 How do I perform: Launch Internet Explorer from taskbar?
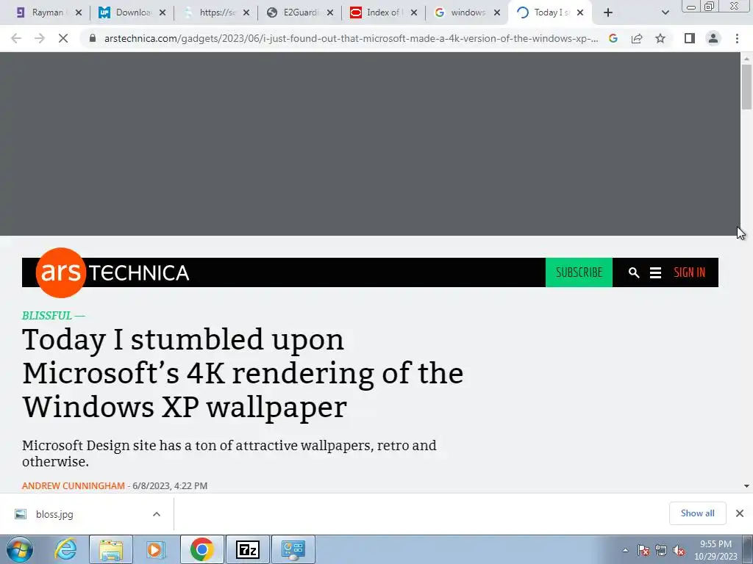[x=65, y=549]
